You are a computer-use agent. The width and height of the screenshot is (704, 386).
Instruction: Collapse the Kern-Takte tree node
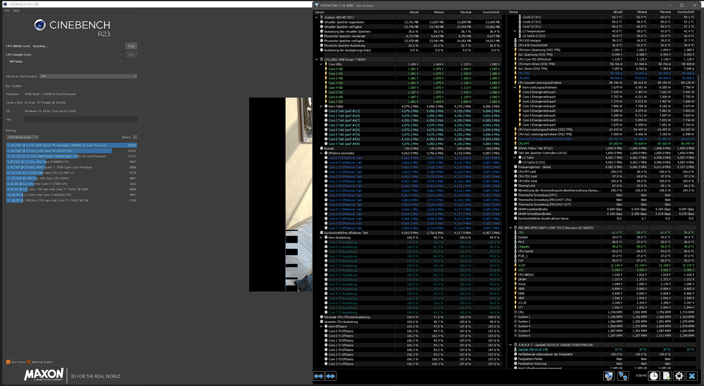click(321, 107)
